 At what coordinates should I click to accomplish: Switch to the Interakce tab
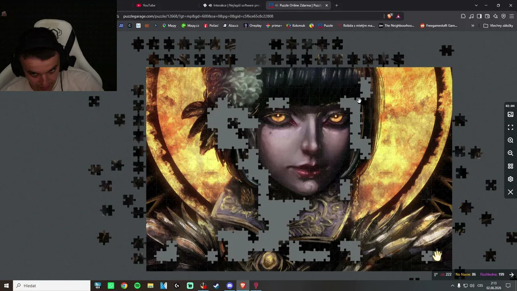(x=232, y=5)
